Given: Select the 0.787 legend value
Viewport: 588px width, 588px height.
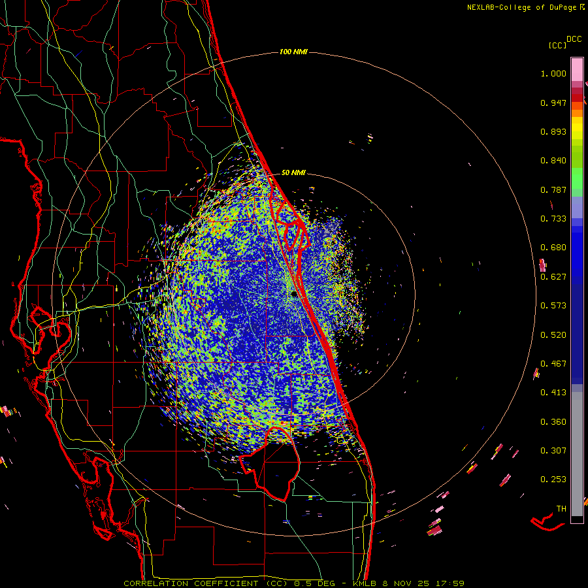Looking at the screenshot, I should (553, 189).
